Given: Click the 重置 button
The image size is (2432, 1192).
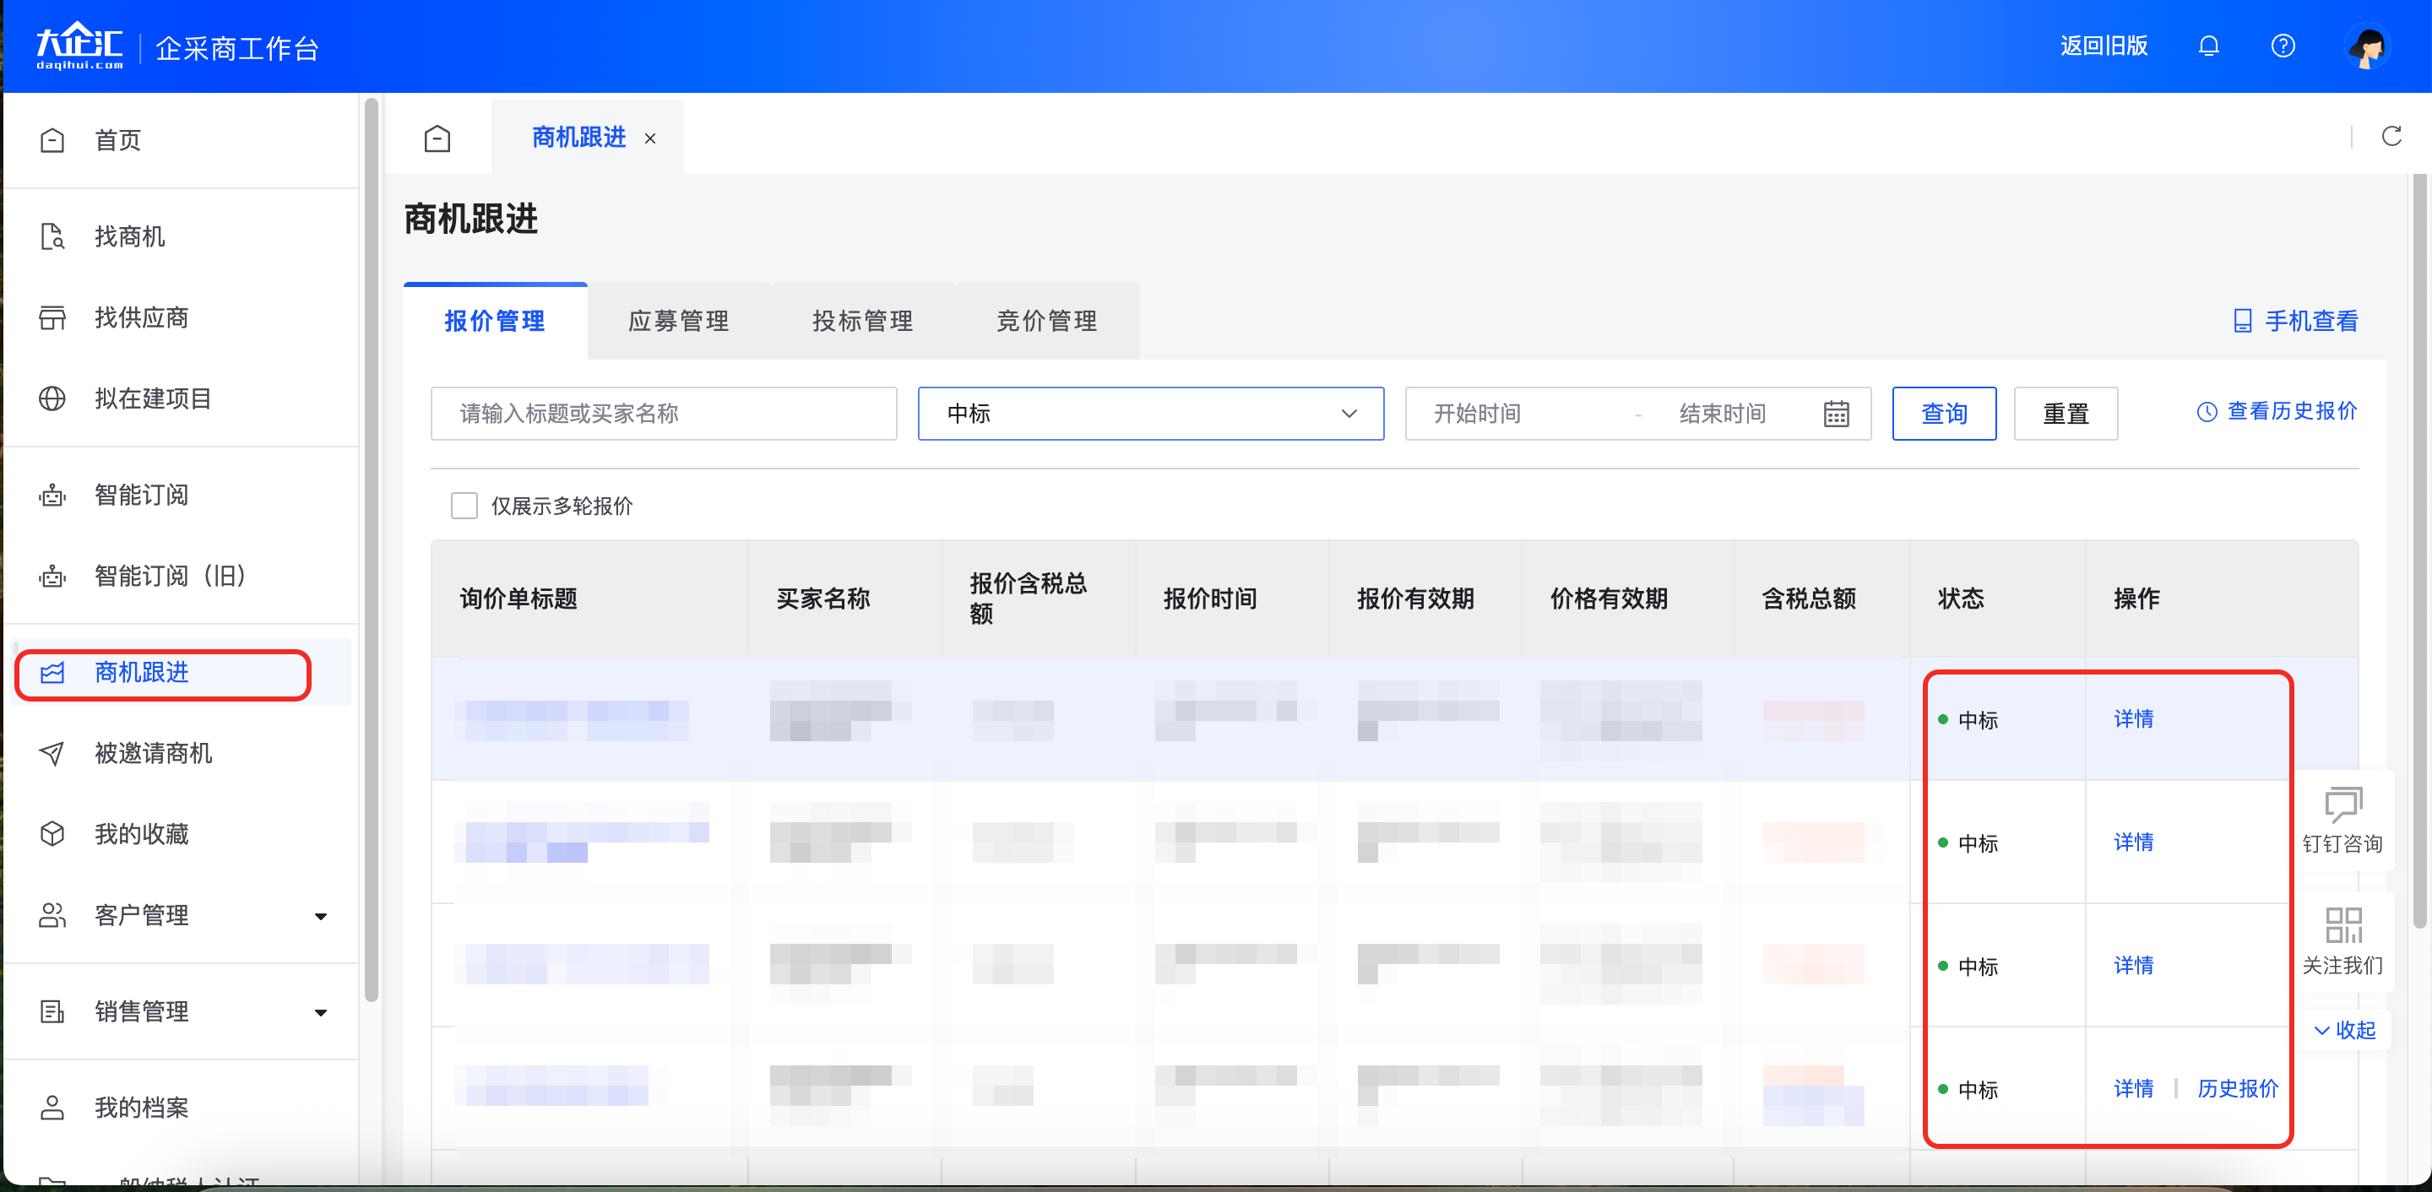Looking at the screenshot, I should tap(2066, 414).
